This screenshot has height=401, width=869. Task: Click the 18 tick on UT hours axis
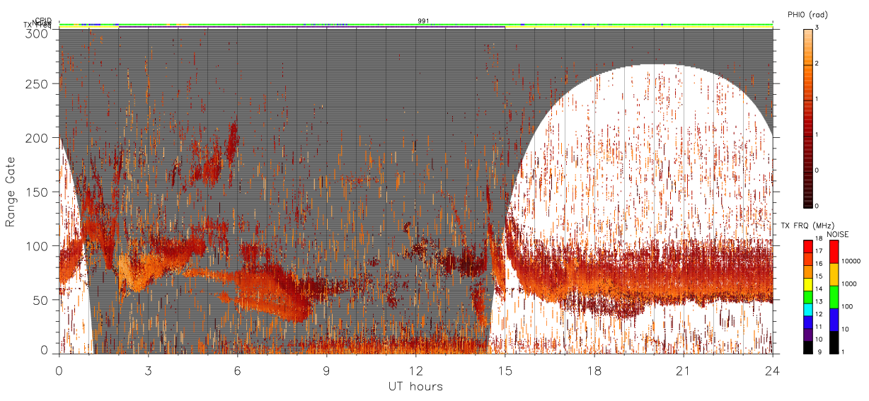[x=594, y=370]
